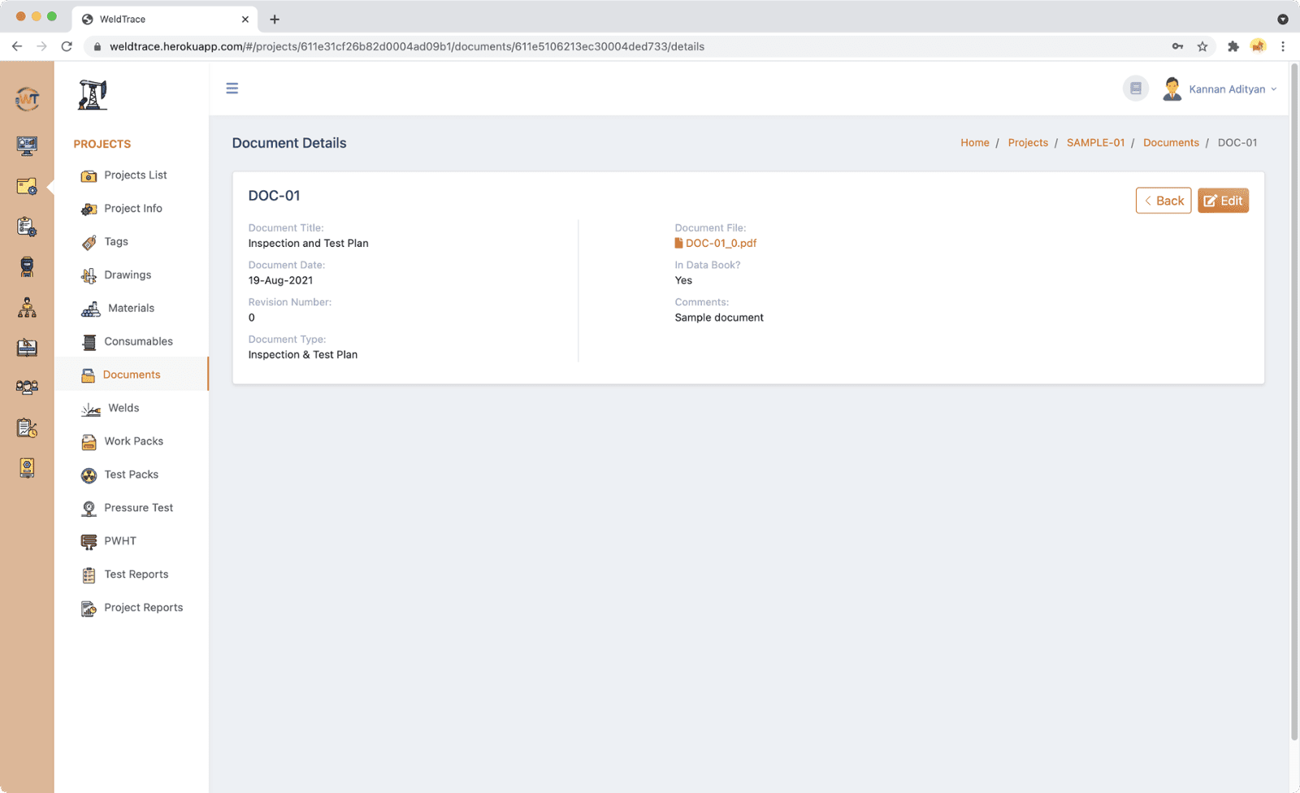Open Test Packs from the sidebar

click(131, 474)
